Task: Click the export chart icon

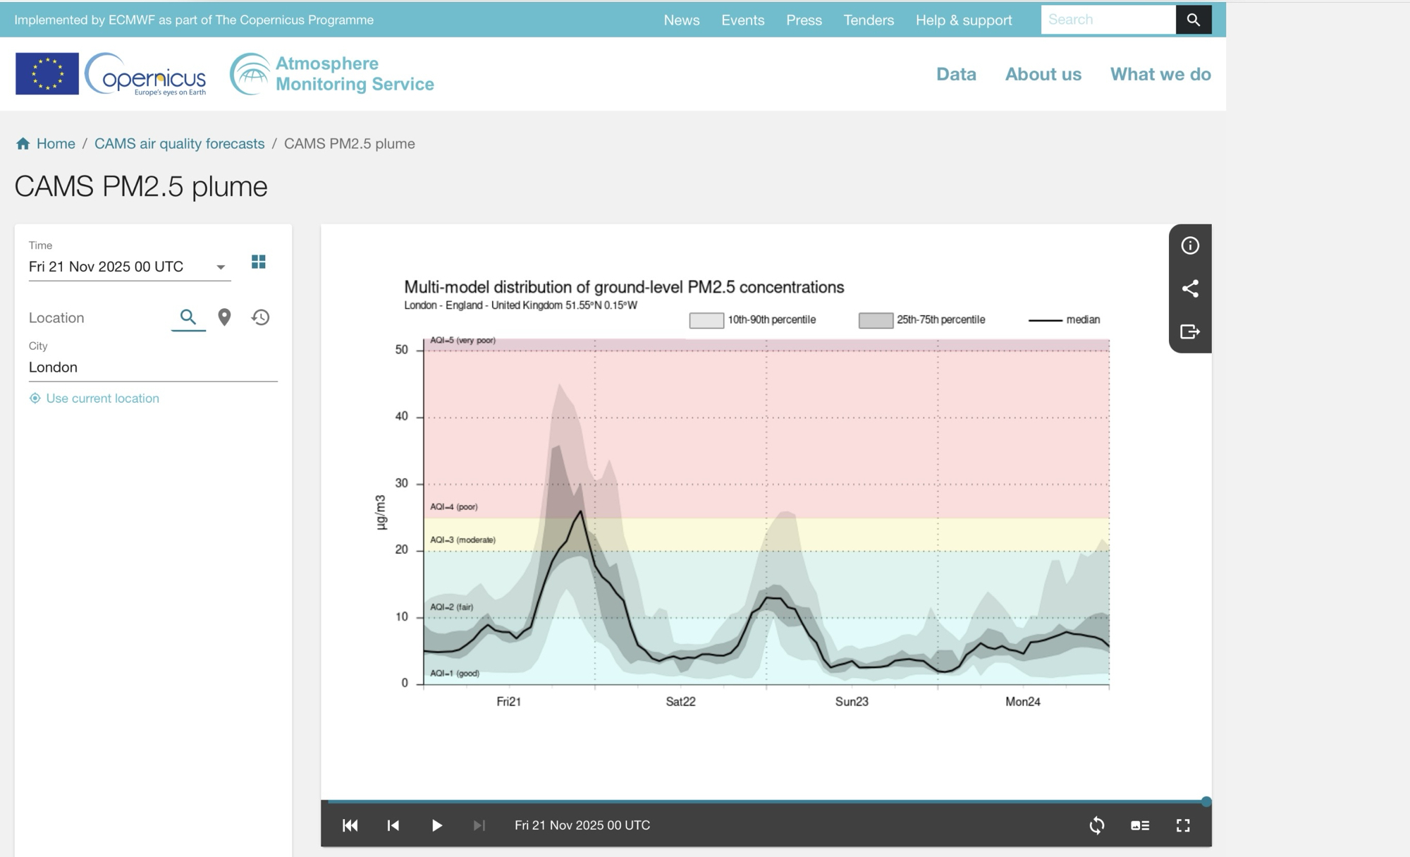Action: tap(1190, 332)
